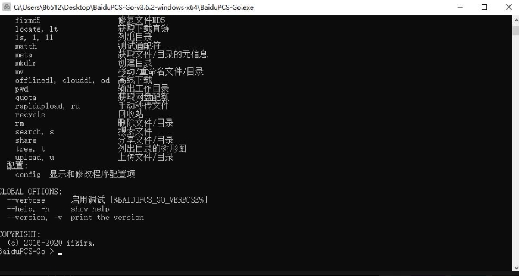Click the '获取下载直链' description
The height and width of the screenshot is (276, 519).
[x=143, y=29]
